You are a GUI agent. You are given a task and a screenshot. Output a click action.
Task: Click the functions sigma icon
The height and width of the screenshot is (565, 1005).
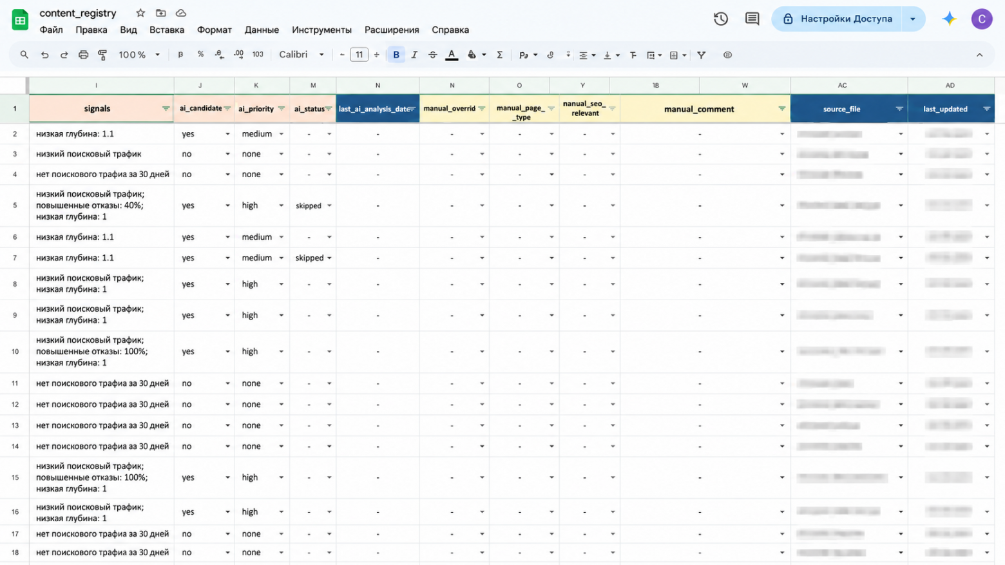(x=499, y=55)
